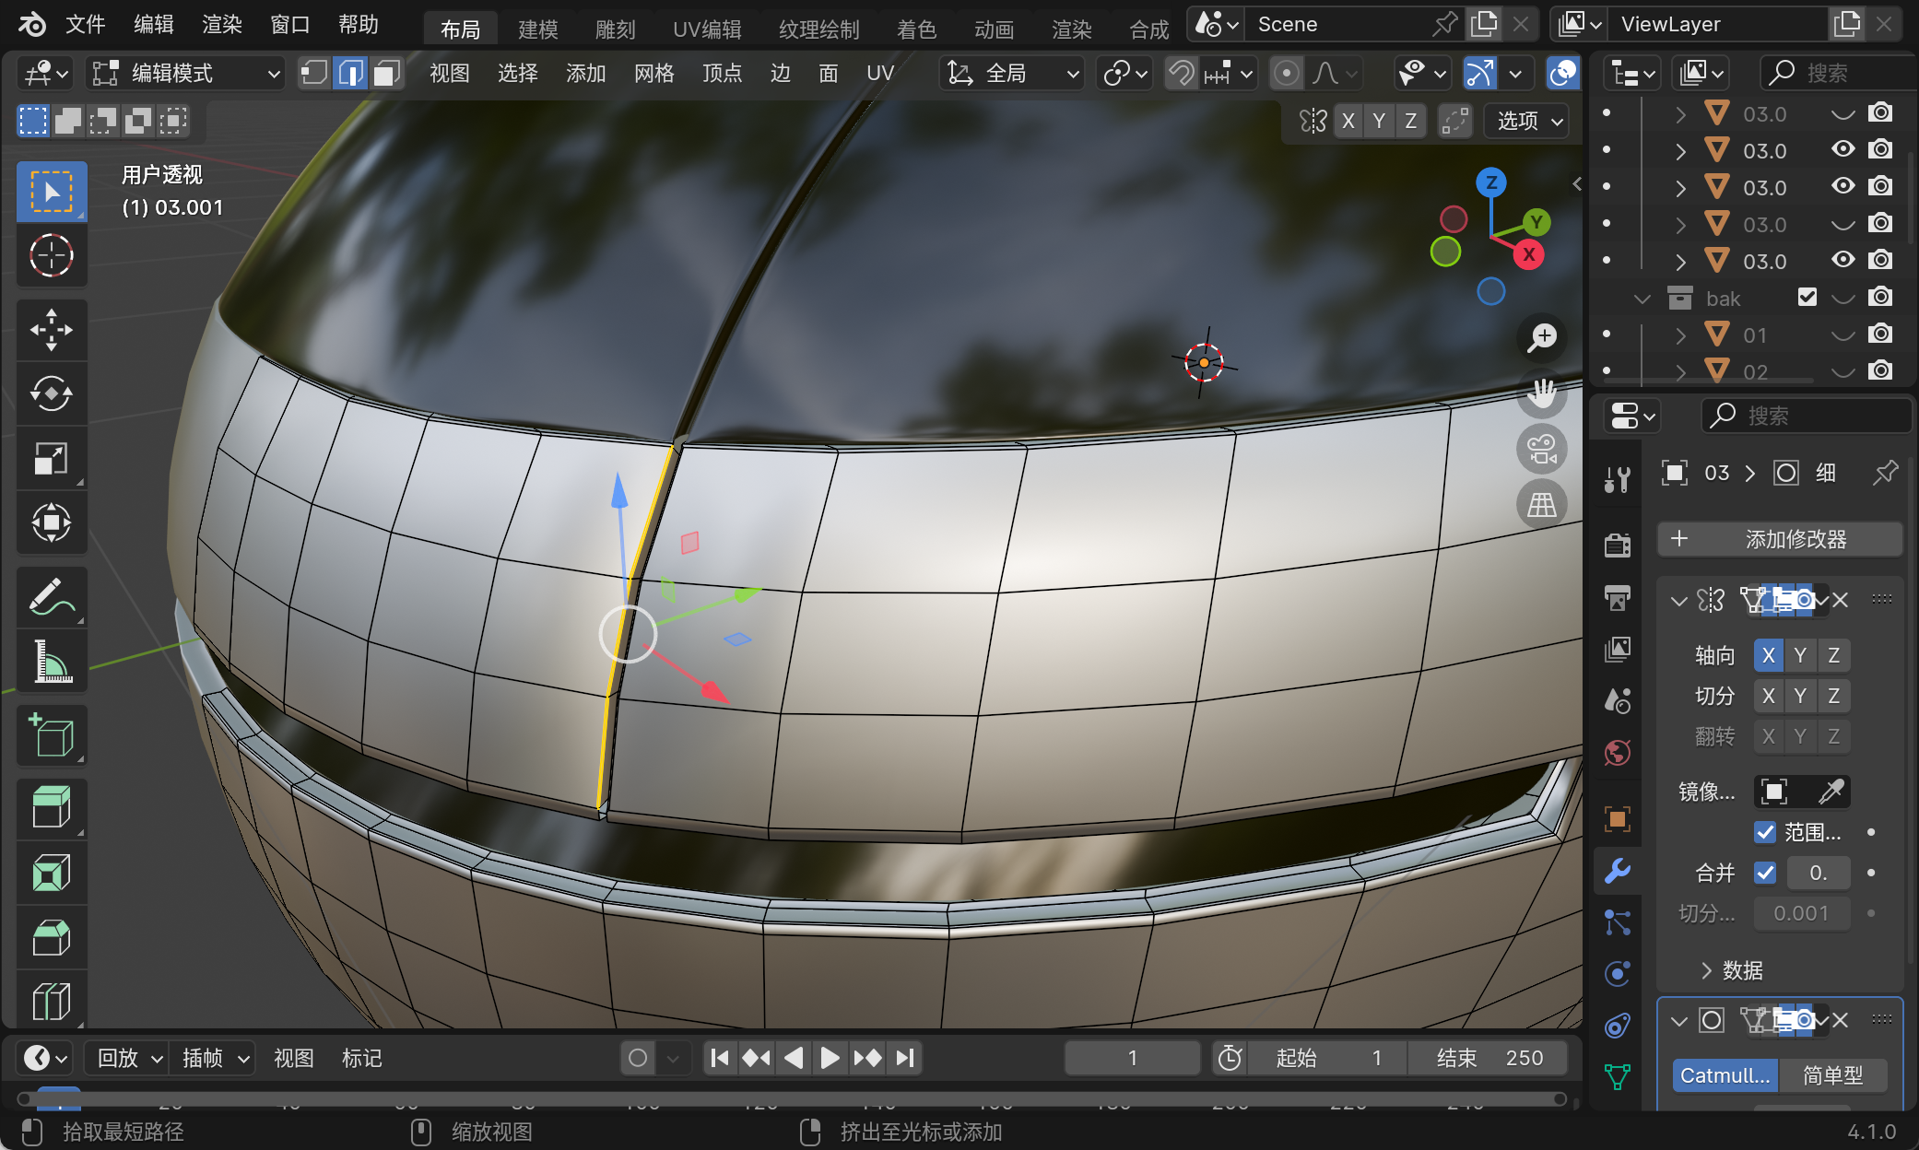Toggle viewport X mirror button

click(1348, 121)
